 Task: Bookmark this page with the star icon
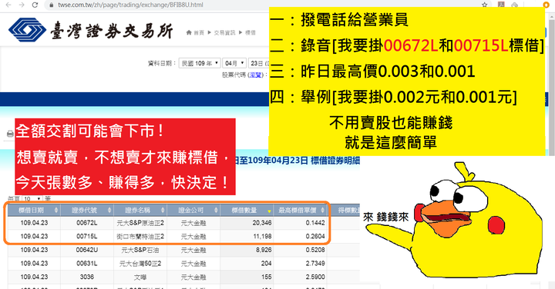tap(485, 5)
